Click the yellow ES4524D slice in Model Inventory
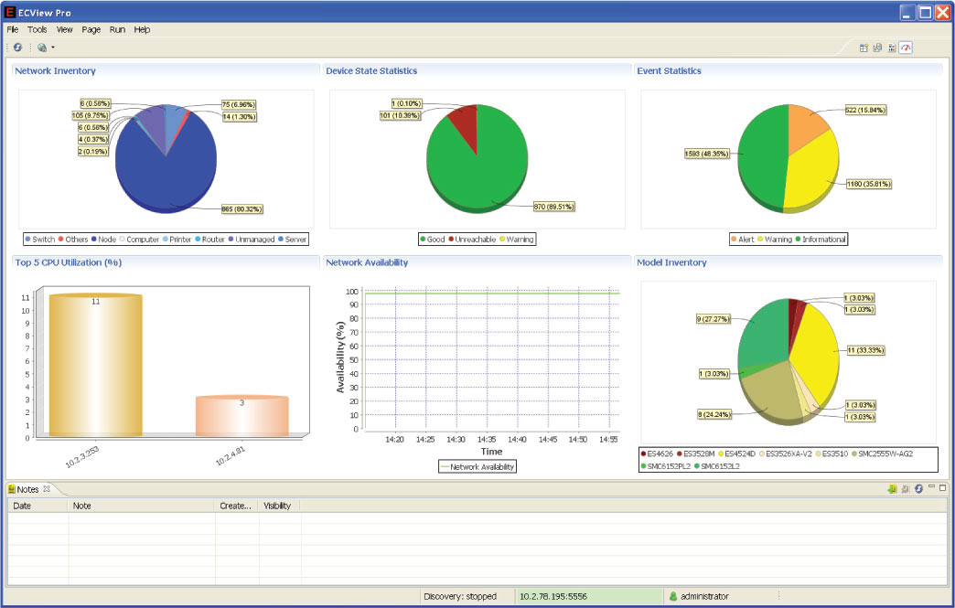The image size is (955, 608). [x=816, y=353]
